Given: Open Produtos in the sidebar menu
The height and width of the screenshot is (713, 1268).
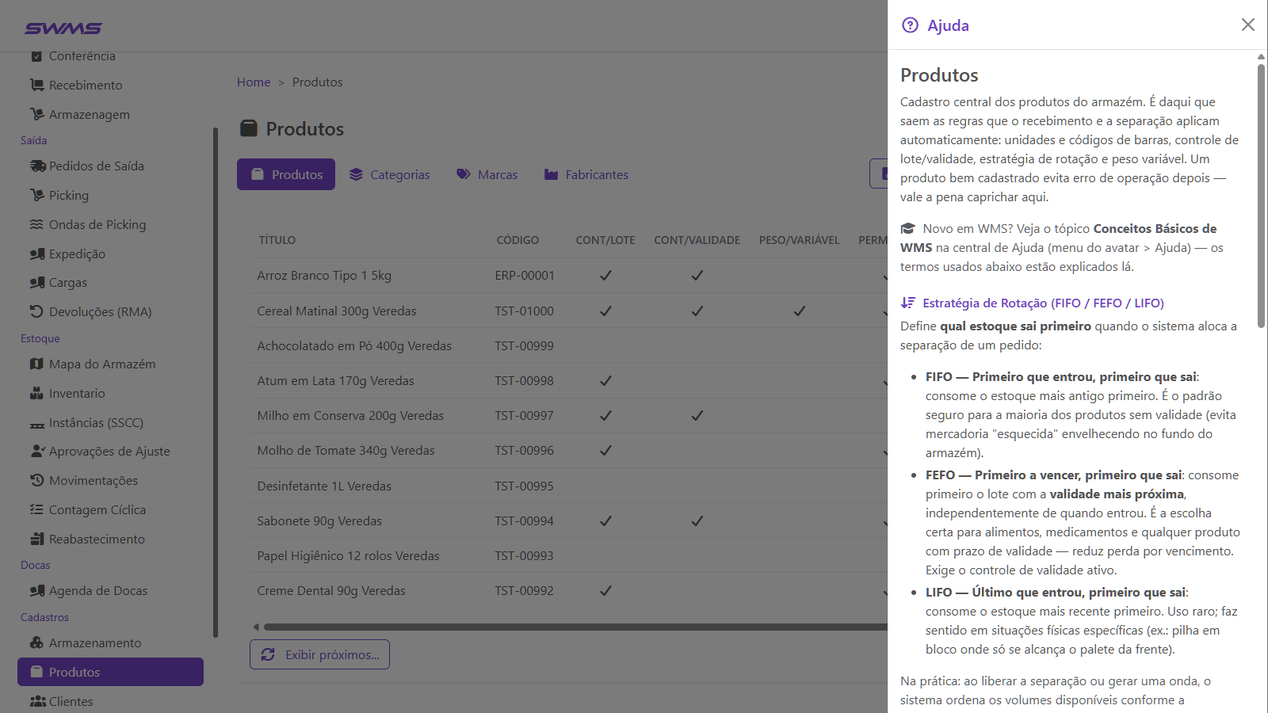Looking at the screenshot, I should (110, 672).
